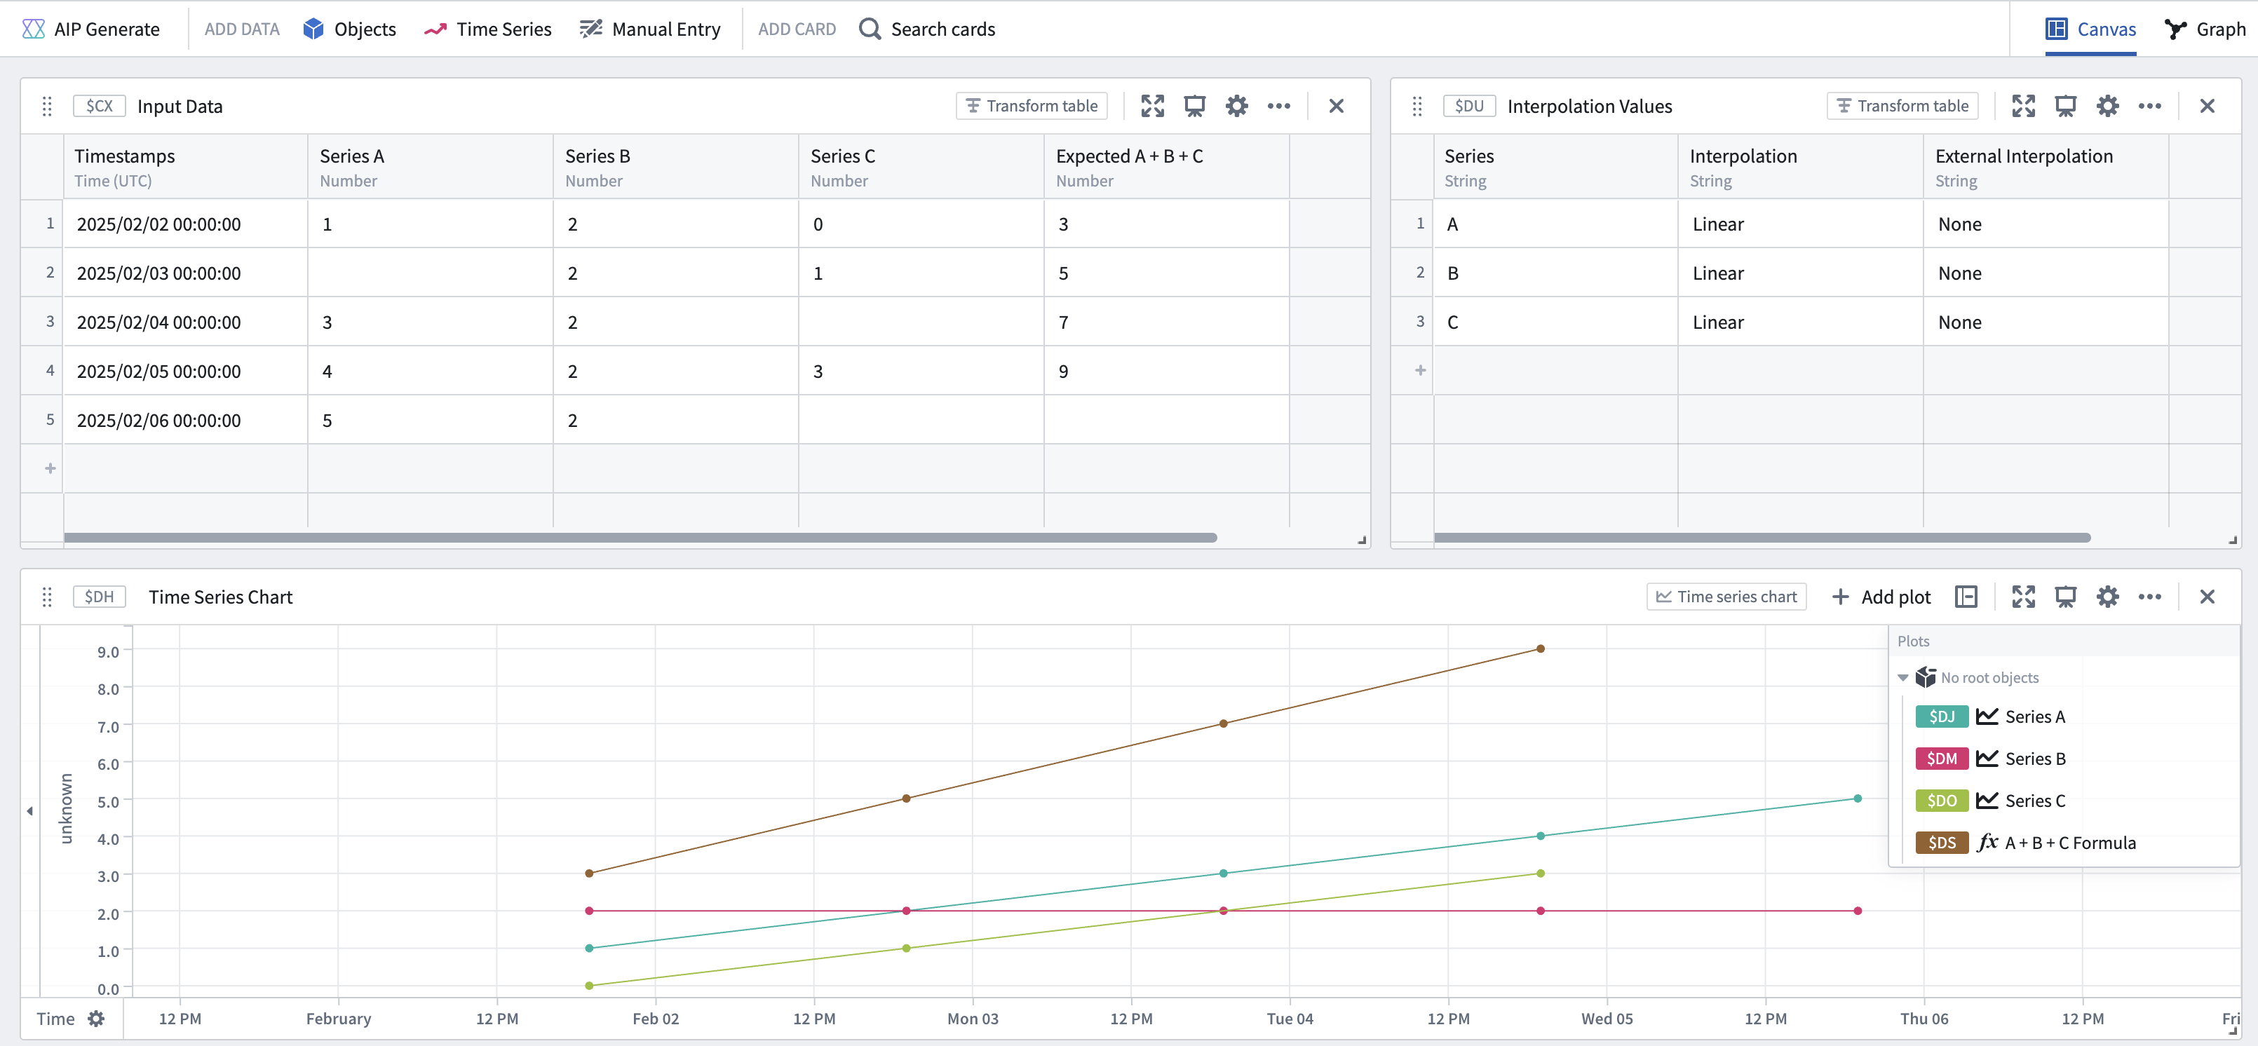2258x1046 pixels.
Task: Click the $DS brown color tag
Action: (1942, 843)
